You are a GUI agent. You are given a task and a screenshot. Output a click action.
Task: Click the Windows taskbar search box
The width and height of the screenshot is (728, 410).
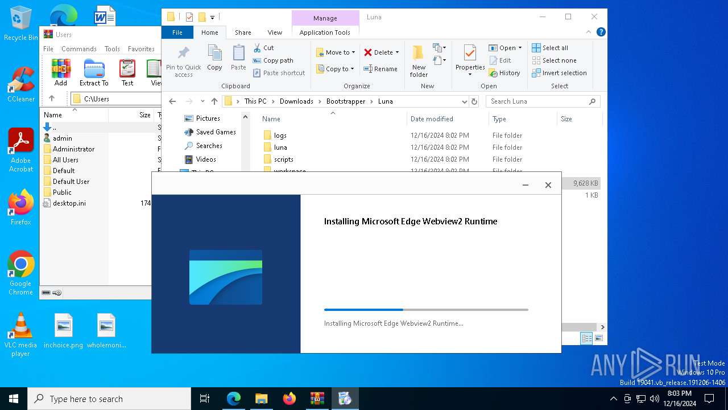coord(109,399)
